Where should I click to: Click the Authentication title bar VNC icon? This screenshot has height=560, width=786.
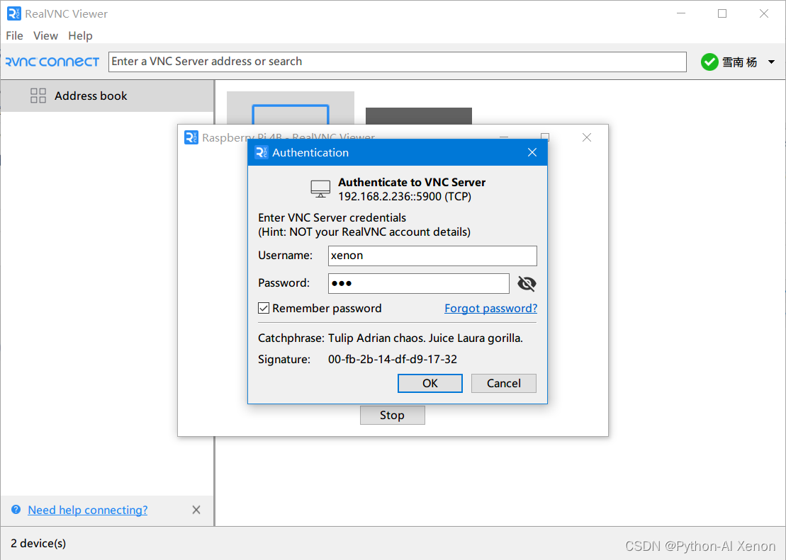[261, 152]
